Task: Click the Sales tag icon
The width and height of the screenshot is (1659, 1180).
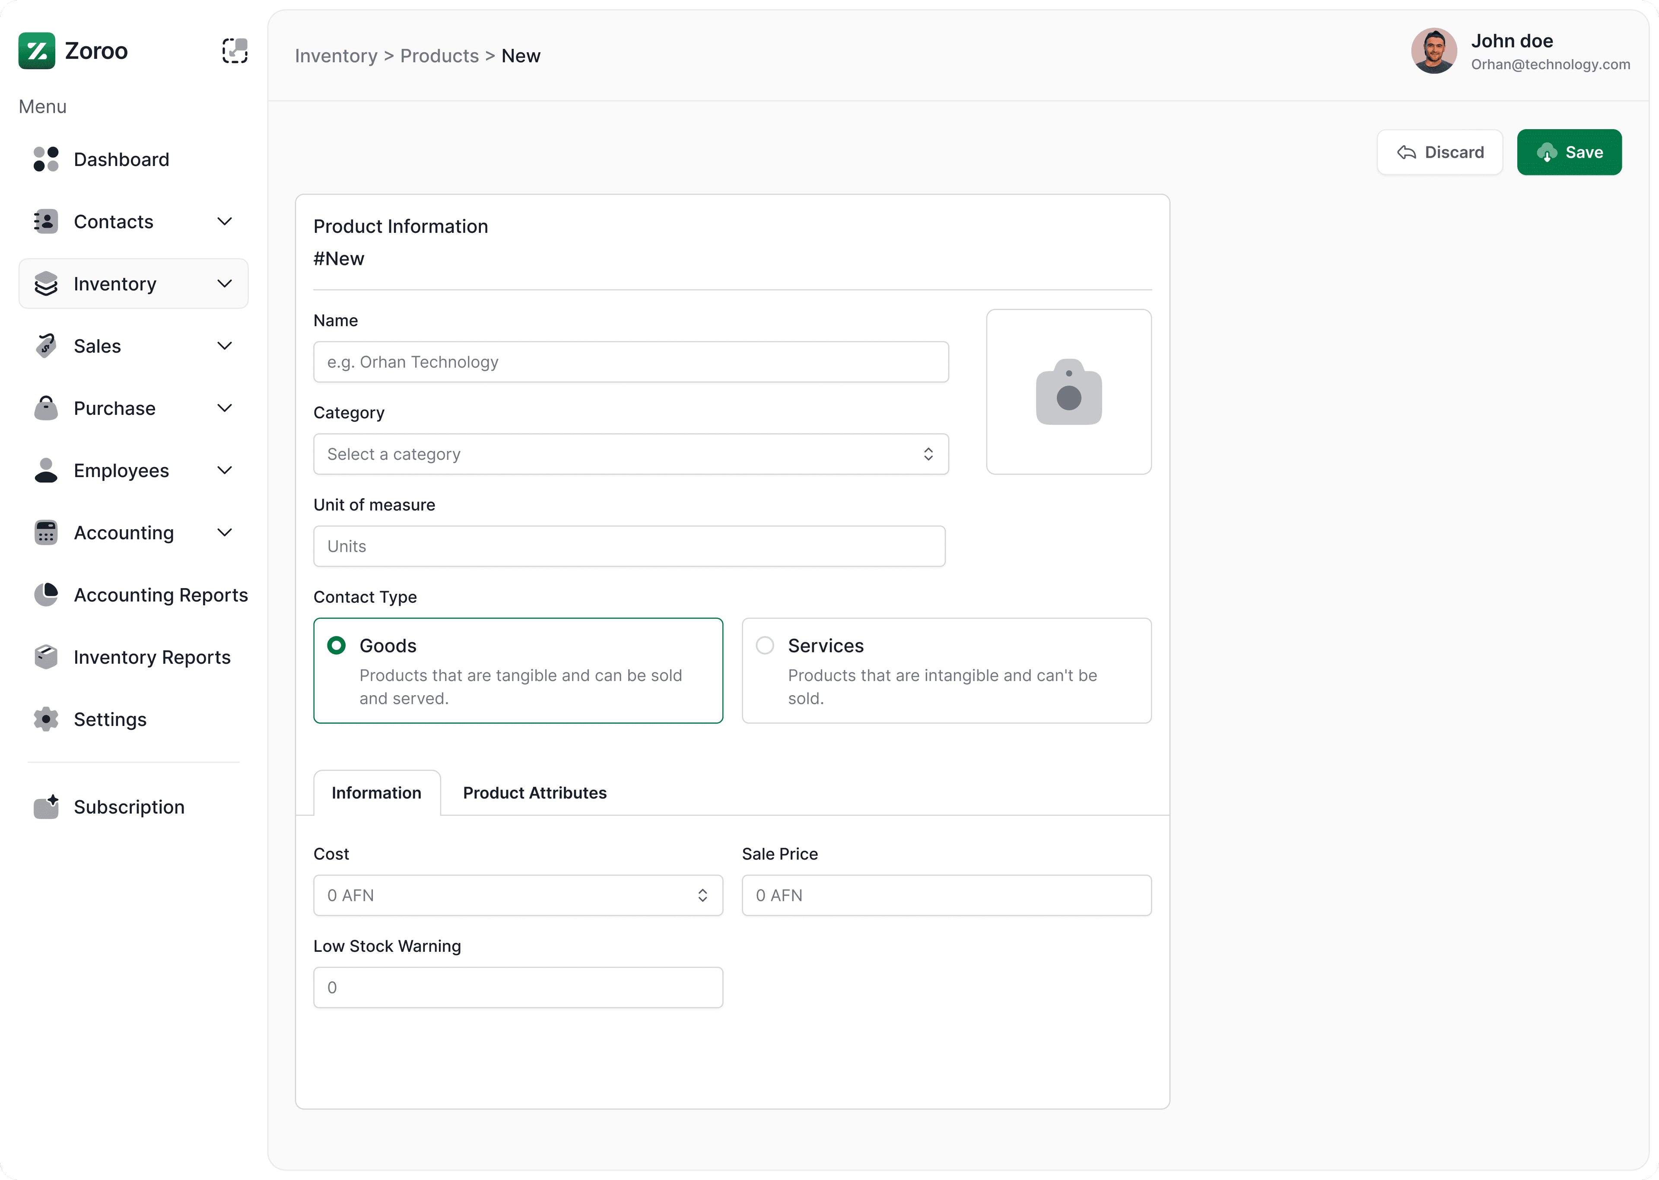Action: 46,346
